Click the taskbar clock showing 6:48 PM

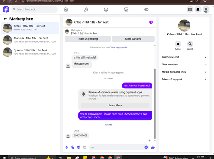tap(200, 157)
